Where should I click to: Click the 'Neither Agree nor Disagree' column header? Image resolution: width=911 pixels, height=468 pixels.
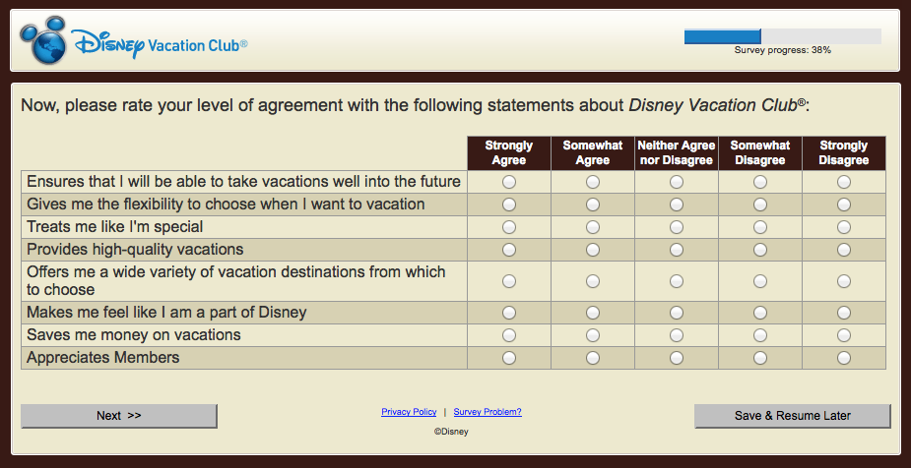coord(677,153)
